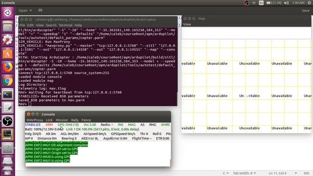Click the GPS: OK6 (10) status
This screenshot has width=313, height=176.
coord(68,125)
